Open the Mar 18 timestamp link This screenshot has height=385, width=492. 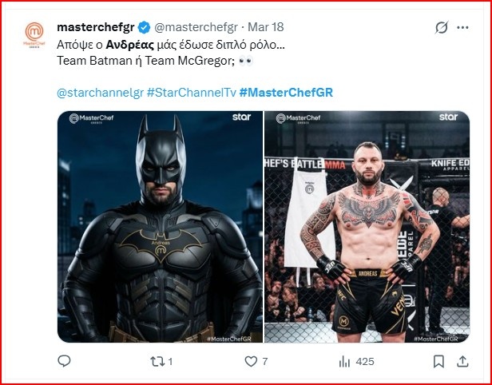tap(272, 28)
